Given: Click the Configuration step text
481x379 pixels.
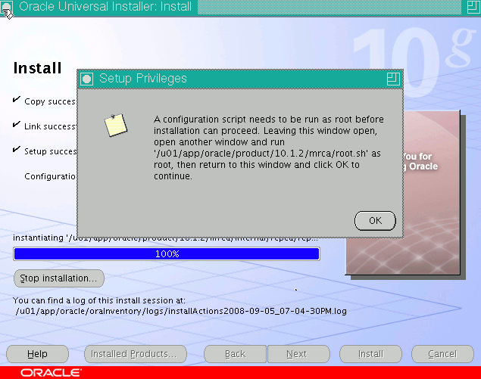Looking at the screenshot, I should coord(50,176).
